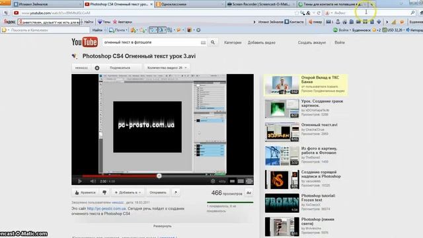Click the 'Подписаться' subscribe button
Viewport: 423px width, 238px height.
[x=117, y=67]
